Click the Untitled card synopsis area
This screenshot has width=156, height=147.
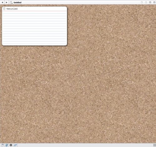click(34, 28)
